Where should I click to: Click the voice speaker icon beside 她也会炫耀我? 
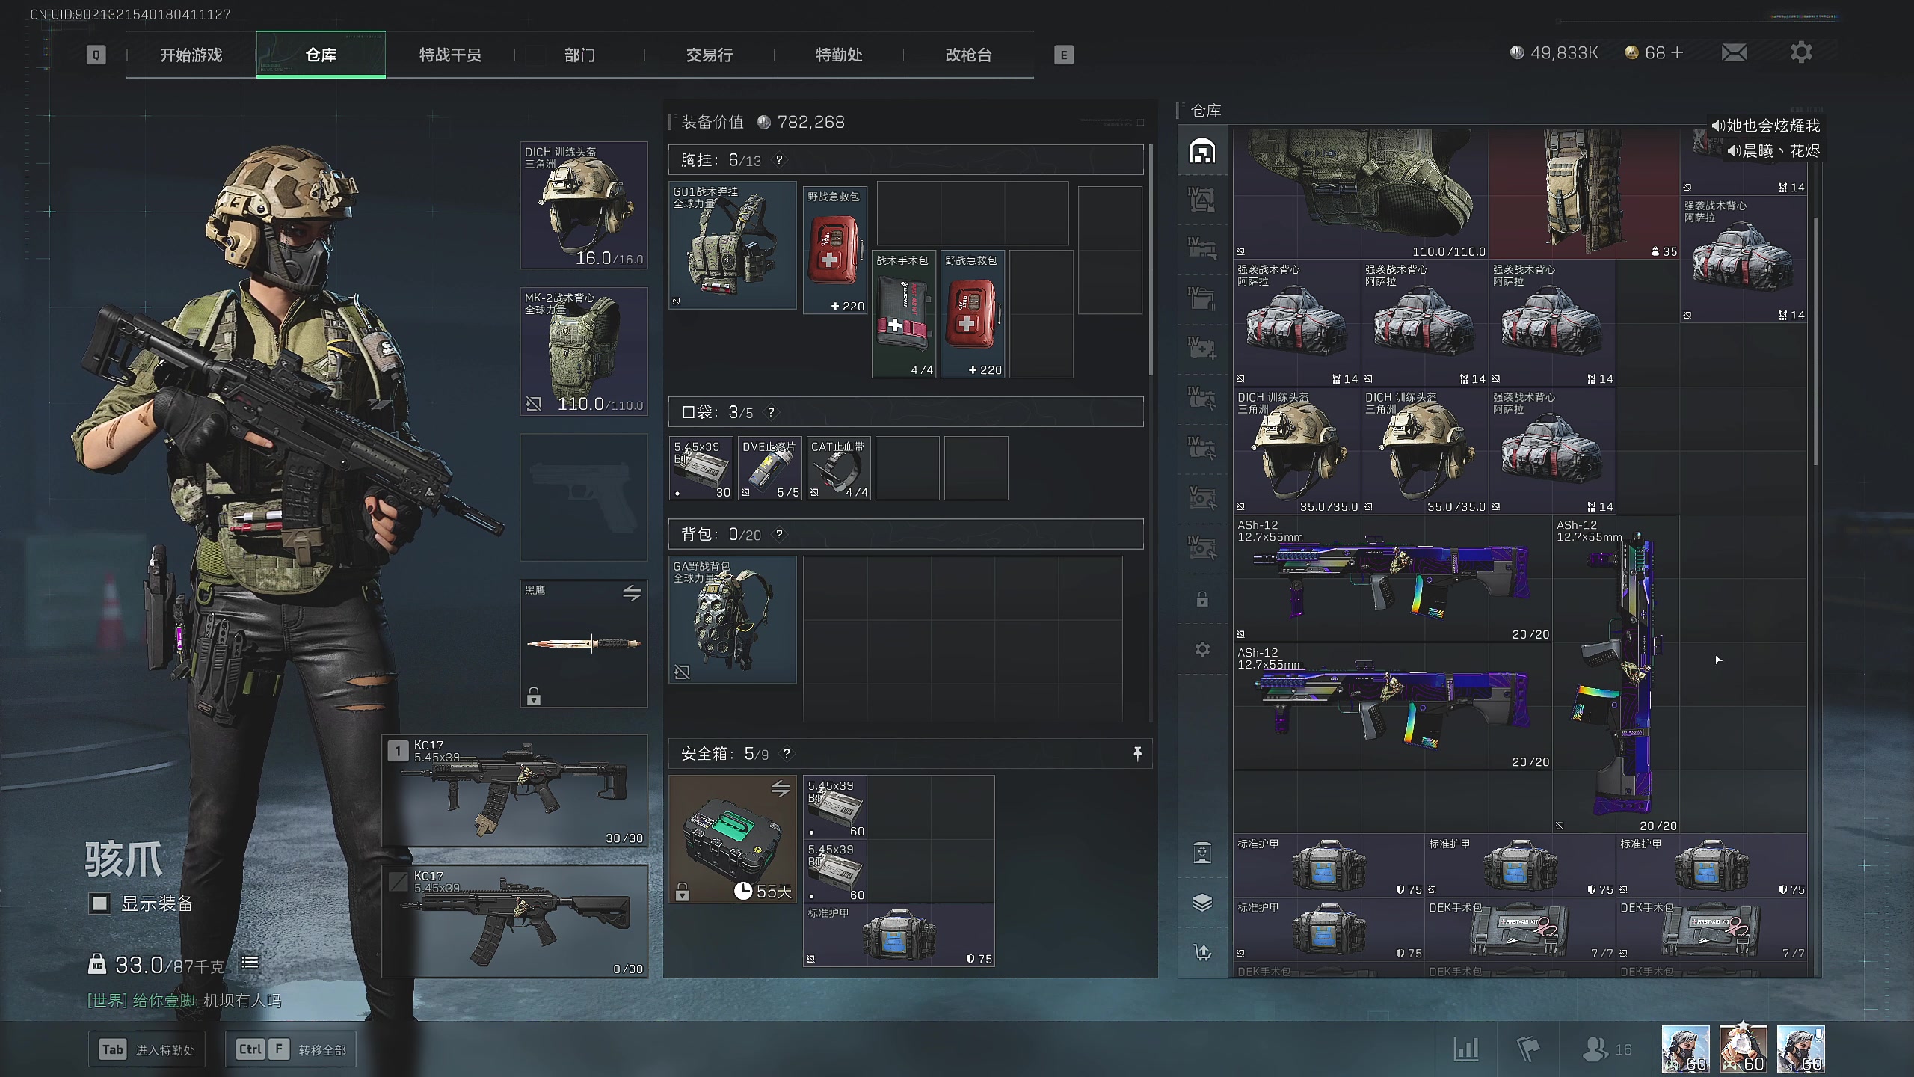coord(1717,126)
